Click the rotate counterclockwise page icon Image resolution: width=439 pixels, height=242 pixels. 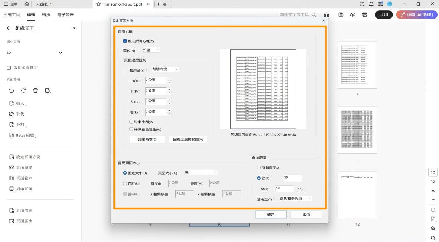[11, 90]
